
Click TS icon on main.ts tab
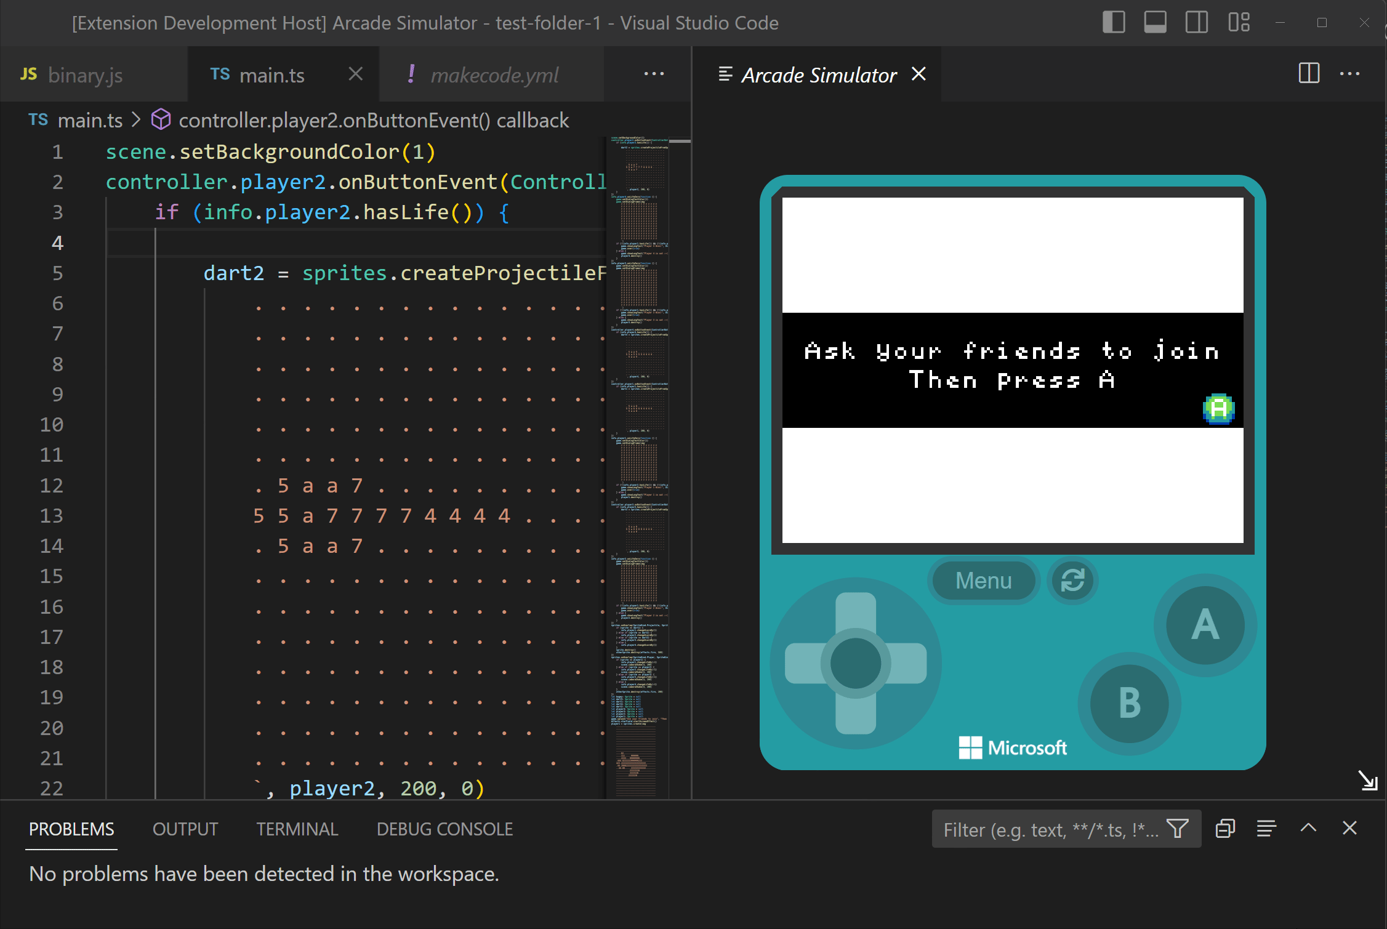click(220, 74)
